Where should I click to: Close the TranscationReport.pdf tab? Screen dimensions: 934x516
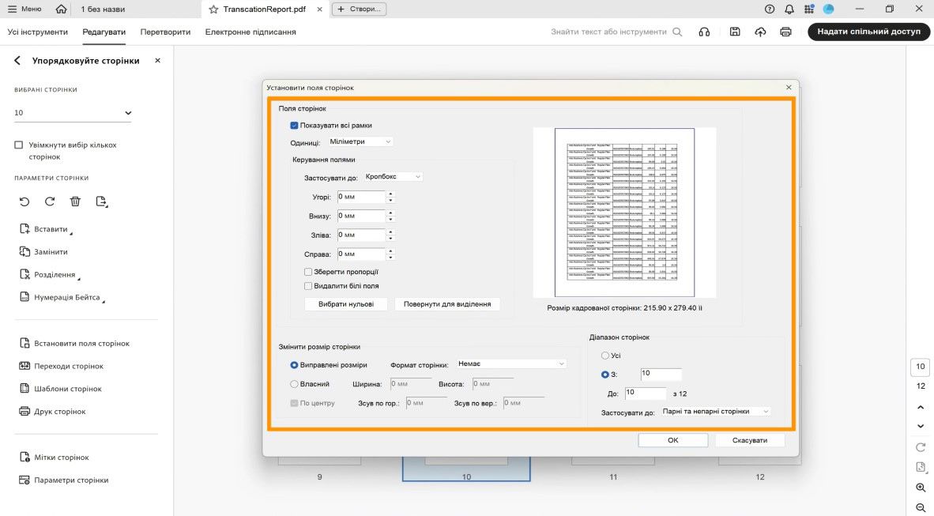(320, 9)
